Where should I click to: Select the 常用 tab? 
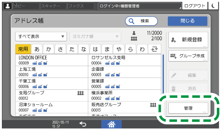tap(23, 49)
